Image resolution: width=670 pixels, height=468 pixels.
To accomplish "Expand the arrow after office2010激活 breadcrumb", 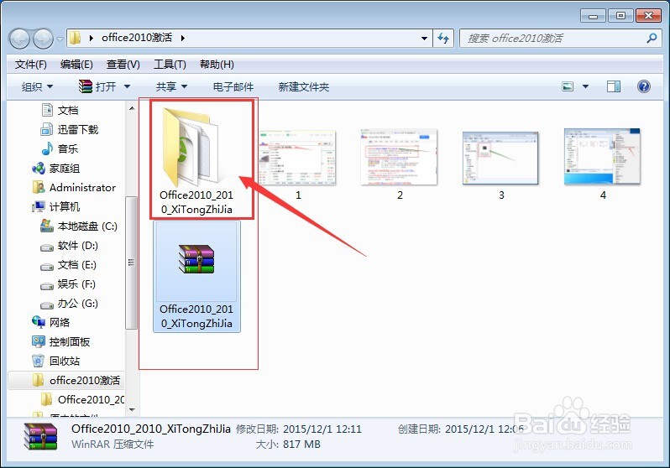I will tap(183, 38).
